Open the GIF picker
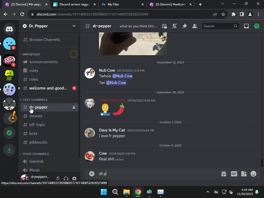Viewport: 264px width, 198px height. click(x=234, y=174)
